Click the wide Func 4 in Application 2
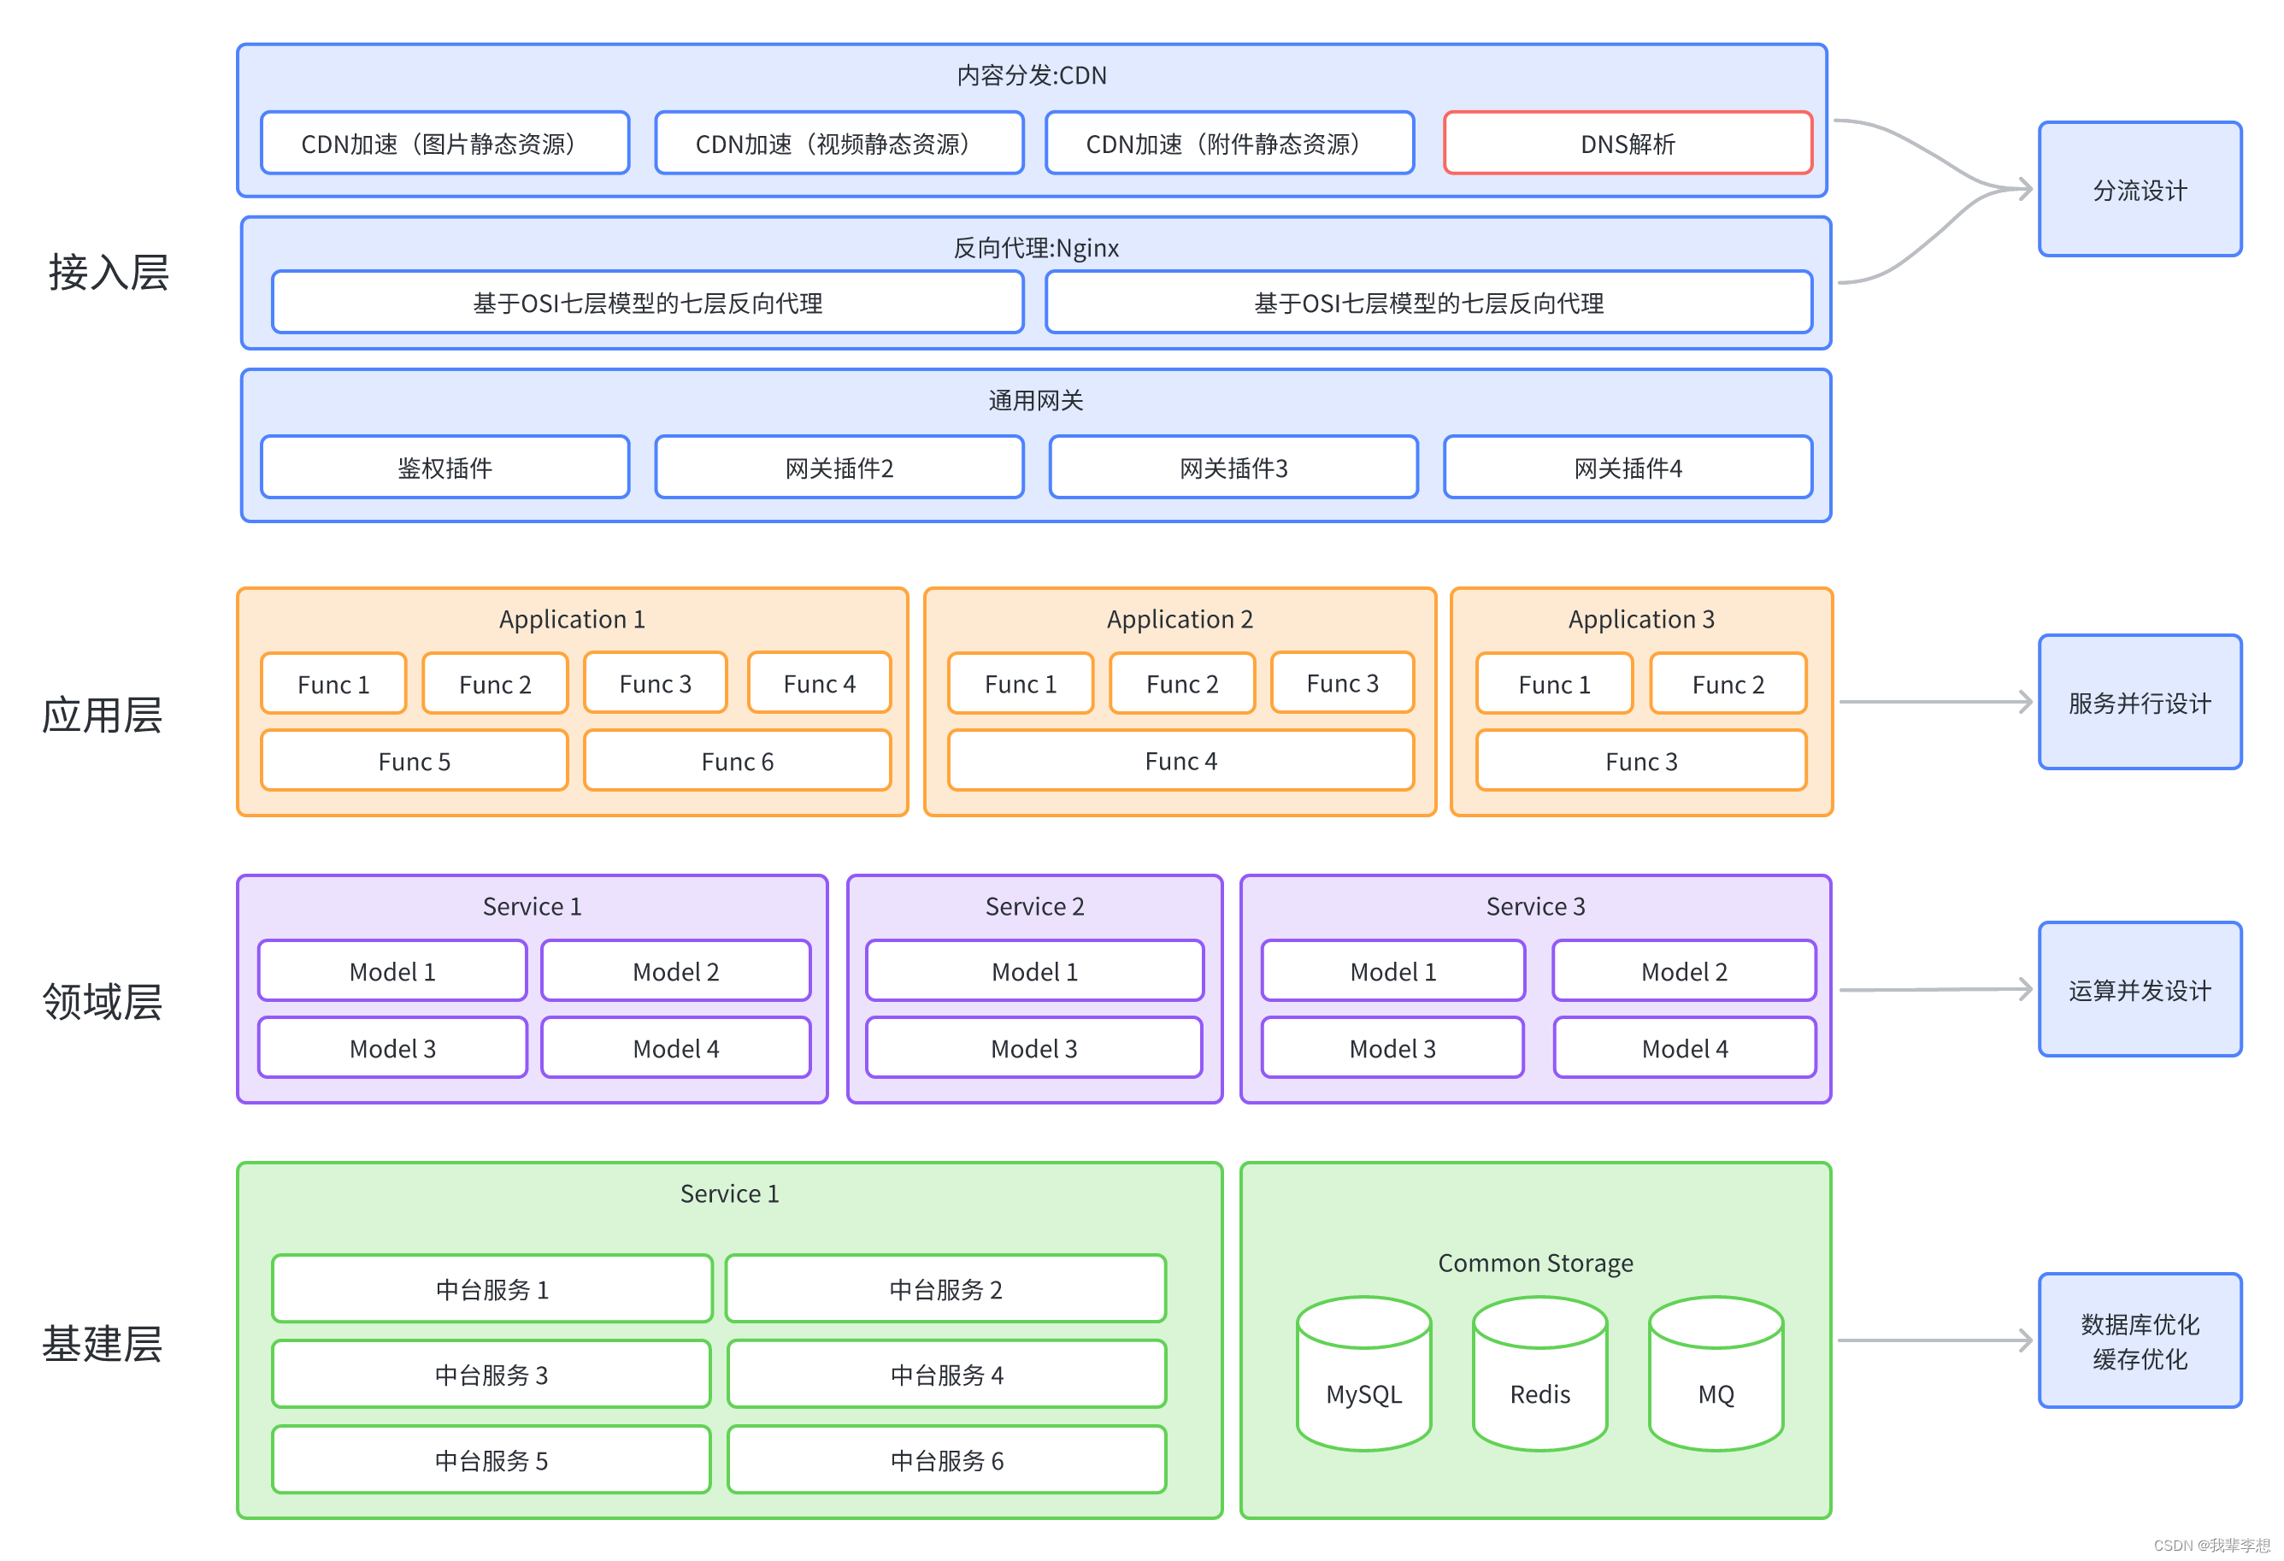This screenshot has width=2284, height=1561. click(x=1180, y=761)
